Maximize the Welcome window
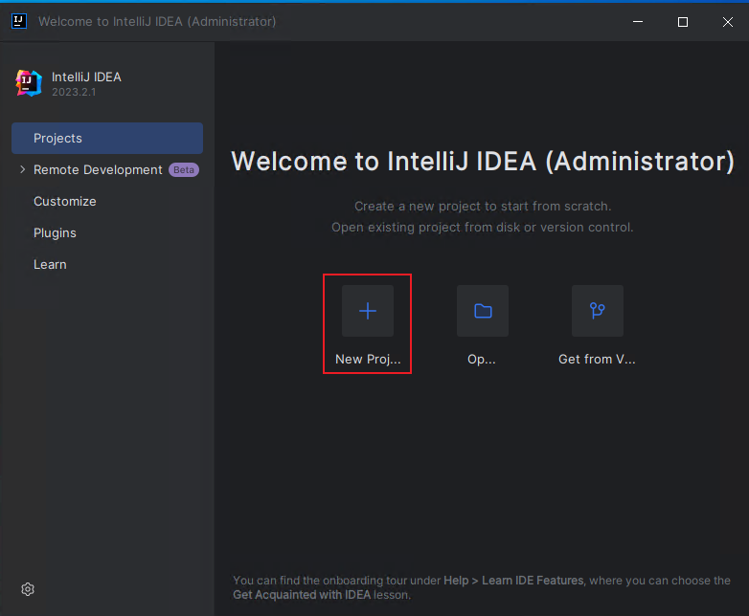This screenshot has width=749, height=616. pyautogui.click(x=683, y=22)
